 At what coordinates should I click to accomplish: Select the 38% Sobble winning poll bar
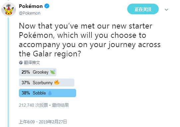coord(47,93)
